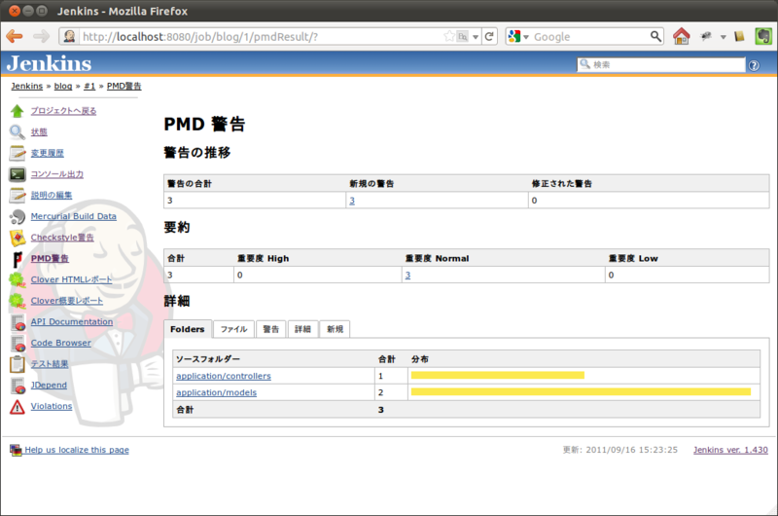Click the Normal priority count 3 link

tap(407, 276)
